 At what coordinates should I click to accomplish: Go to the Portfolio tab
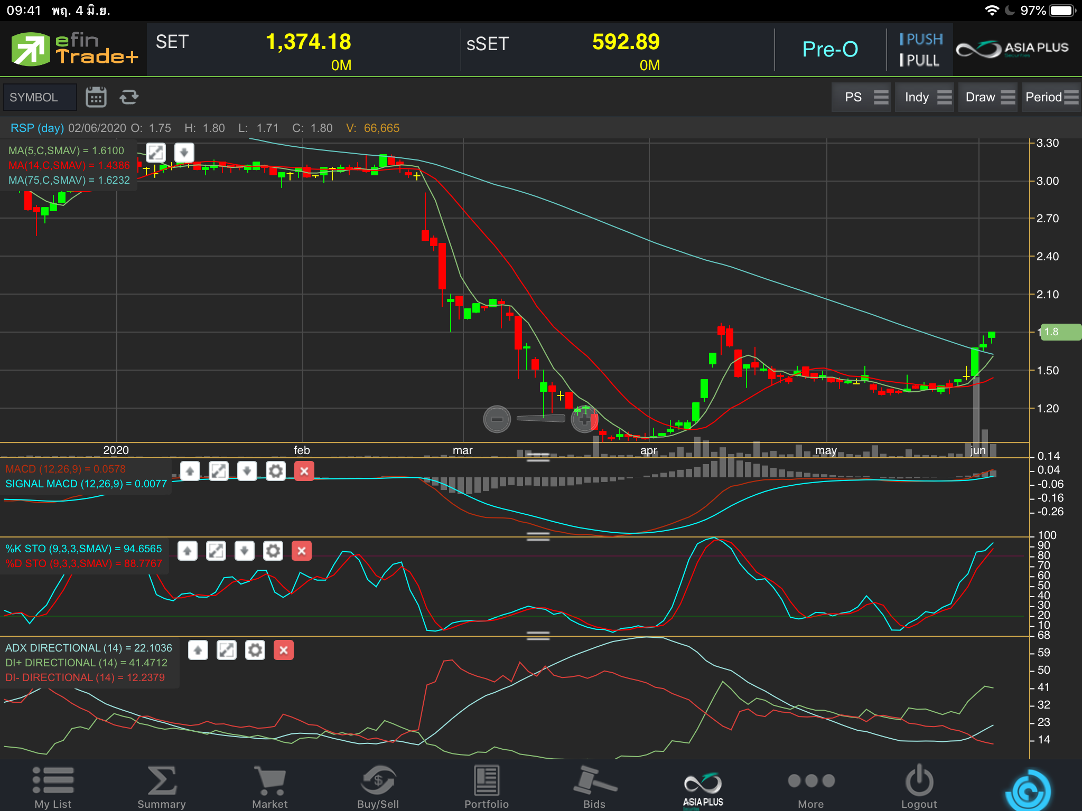(486, 787)
